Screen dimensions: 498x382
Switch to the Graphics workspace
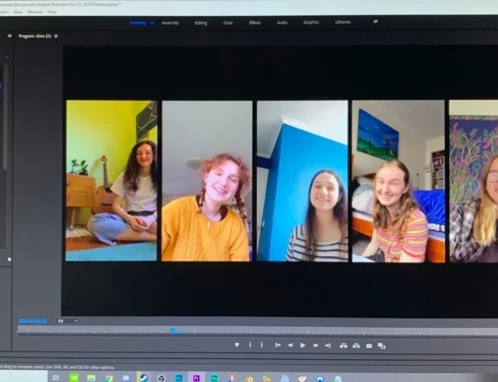pyautogui.click(x=311, y=22)
